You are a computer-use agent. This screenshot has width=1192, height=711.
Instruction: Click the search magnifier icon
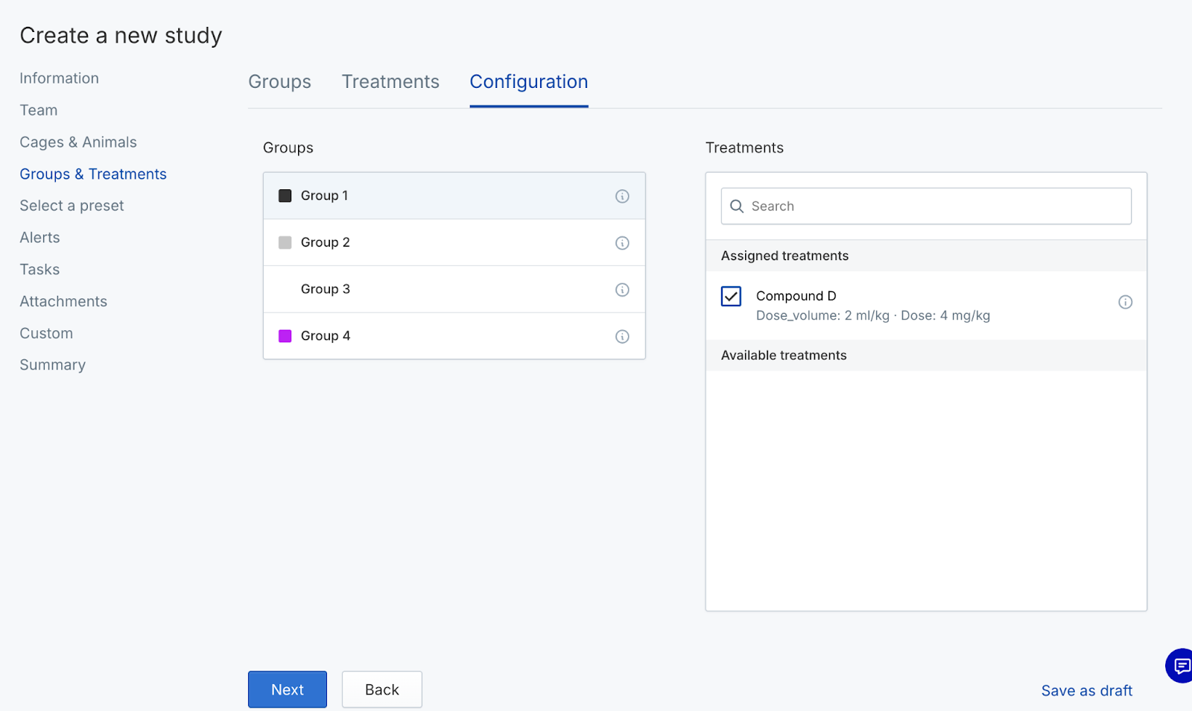(737, 206)
